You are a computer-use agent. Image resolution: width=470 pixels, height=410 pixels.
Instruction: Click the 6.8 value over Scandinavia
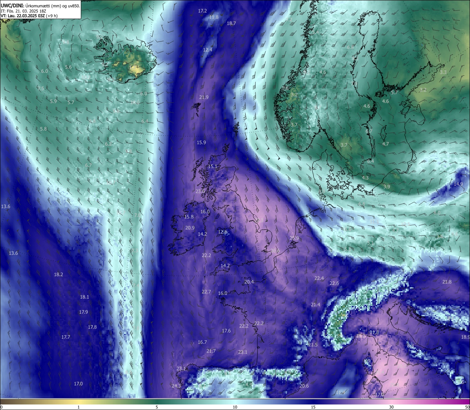(350, 47)
